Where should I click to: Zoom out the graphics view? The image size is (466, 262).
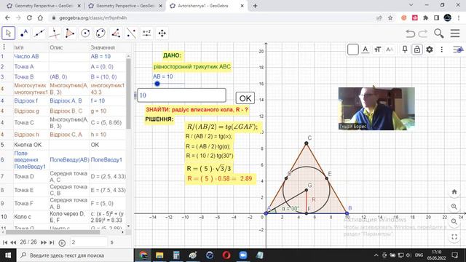(x=454, y=221)
